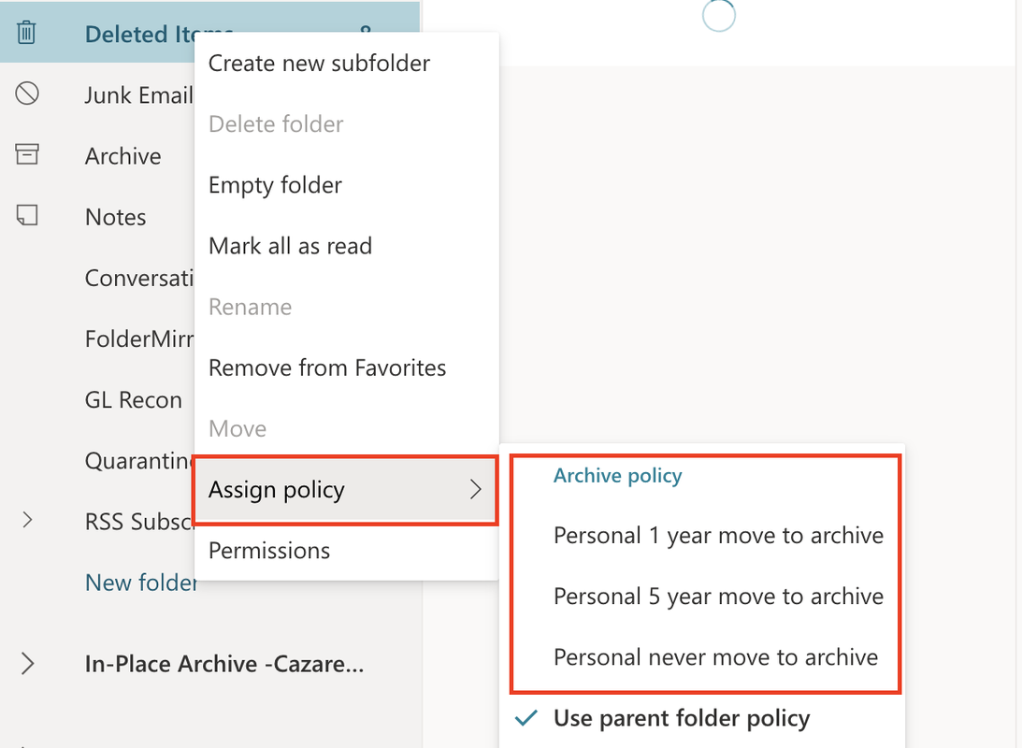
Task: Expand the In-Place Archive folder chevron
Action: point(27,664)
